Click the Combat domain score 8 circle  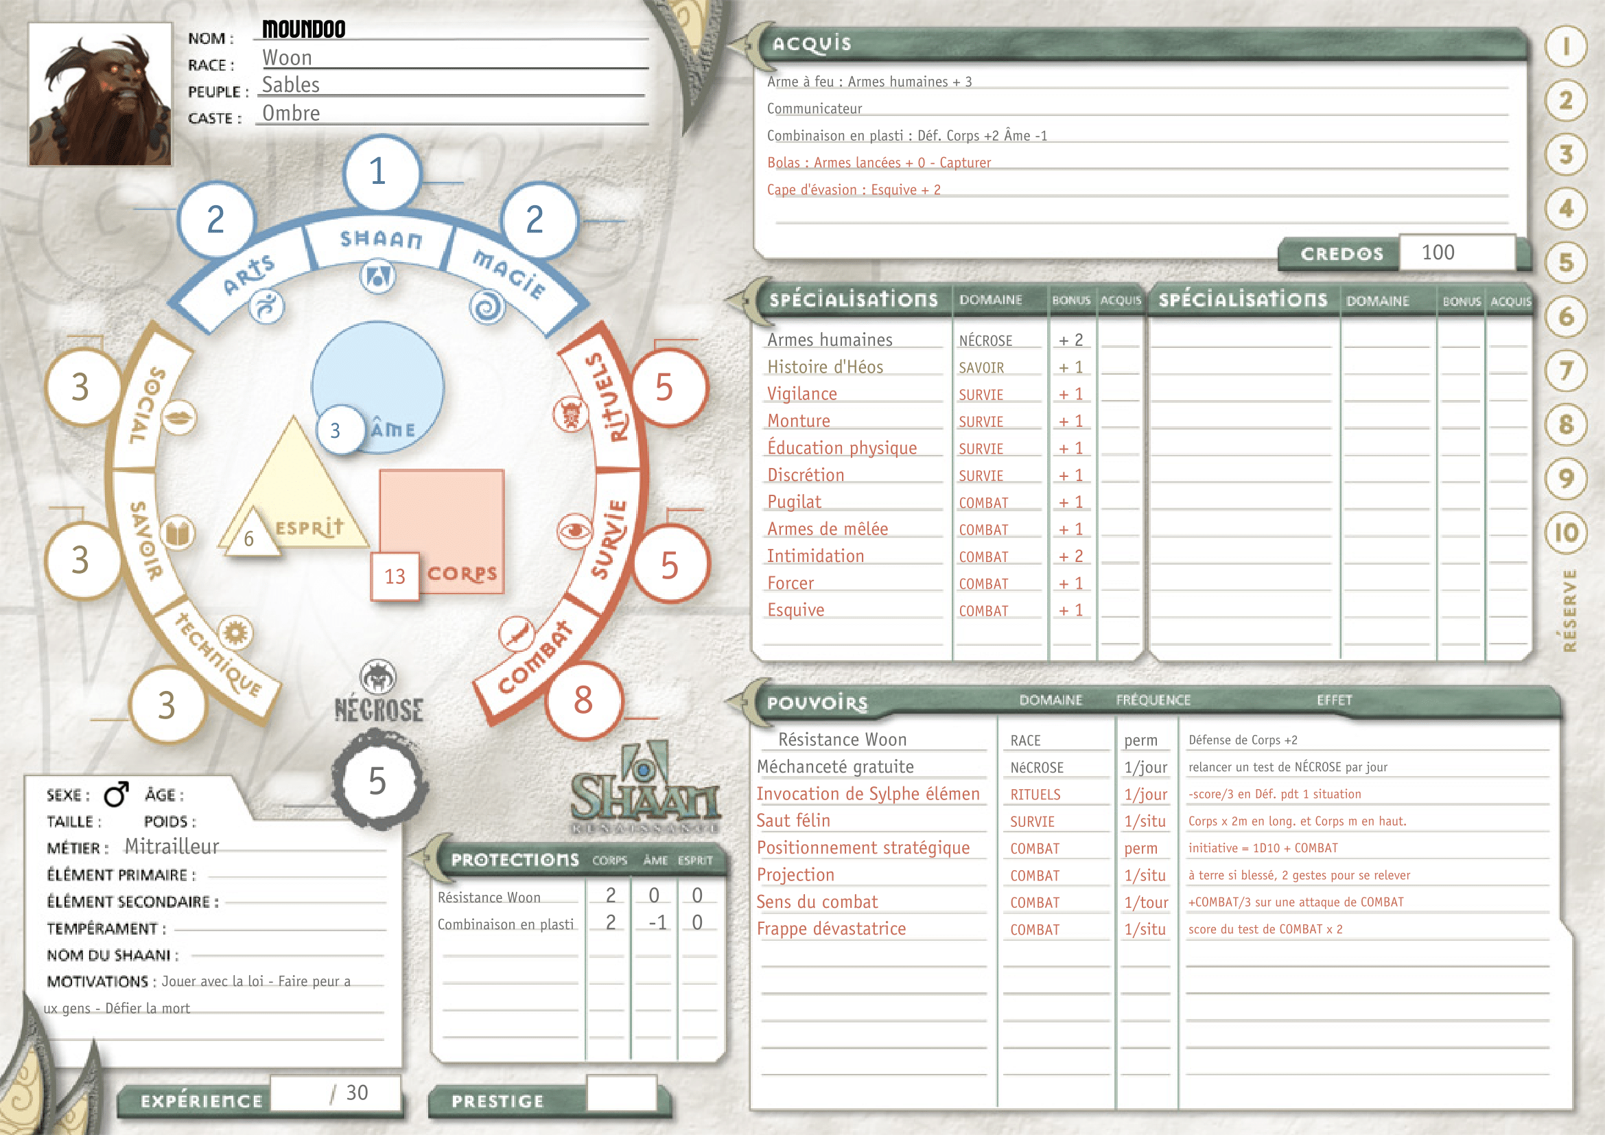(583, 701)
